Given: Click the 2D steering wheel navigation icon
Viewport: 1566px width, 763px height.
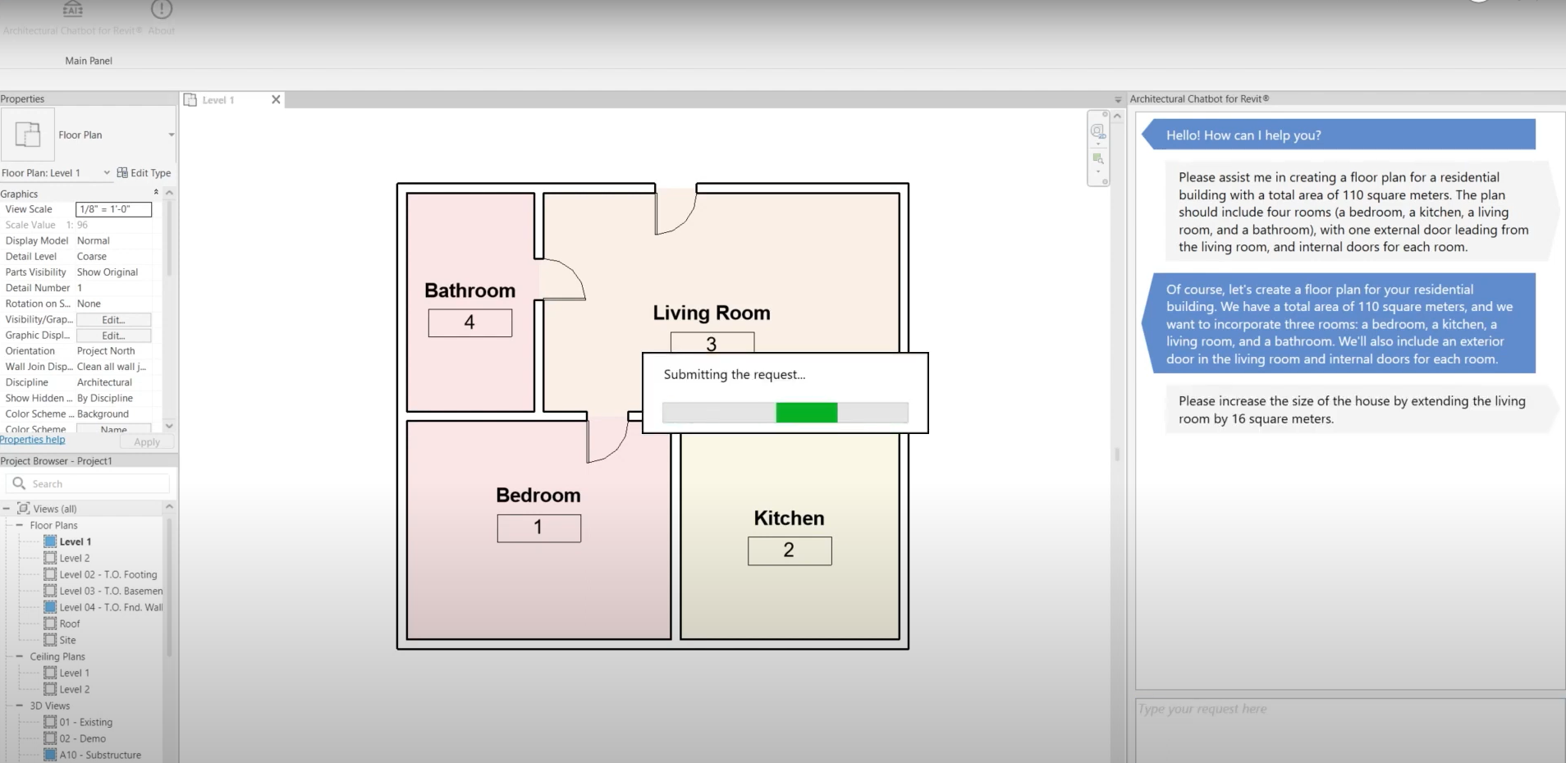Looking at the screenshot, I should (1097, 131).
